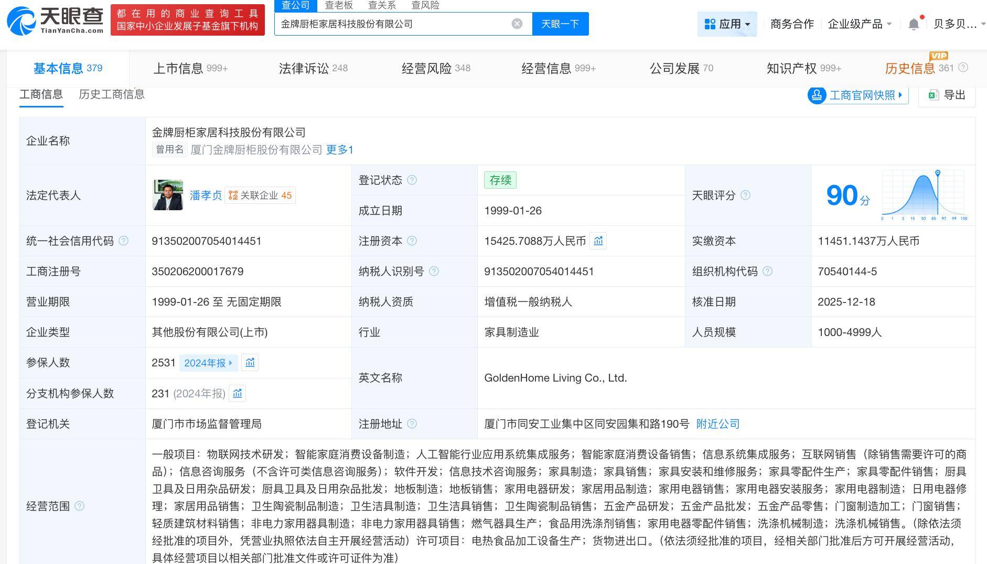Open registered capital trend chart icon

click(598, 241)
